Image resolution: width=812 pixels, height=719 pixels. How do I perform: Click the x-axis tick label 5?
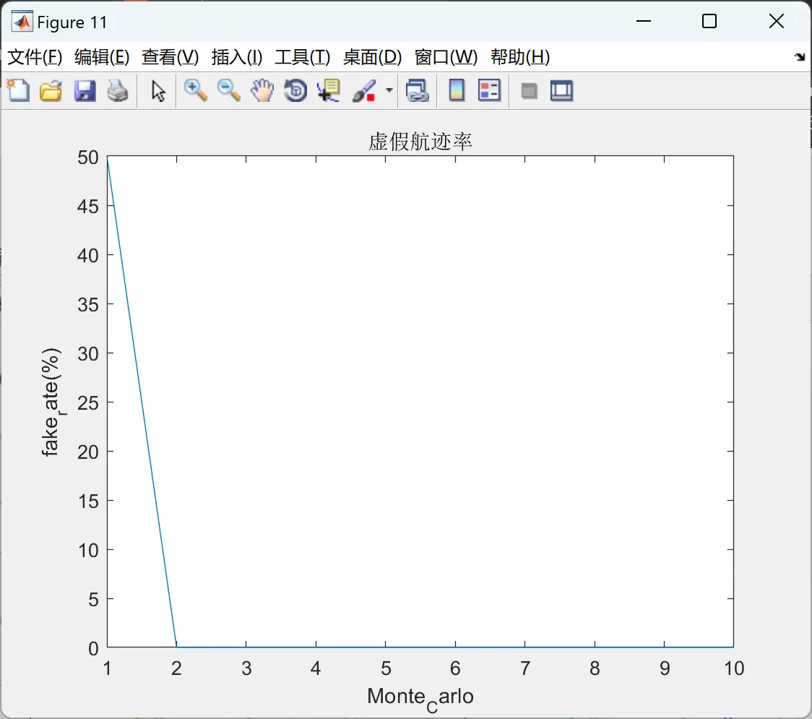386,668
